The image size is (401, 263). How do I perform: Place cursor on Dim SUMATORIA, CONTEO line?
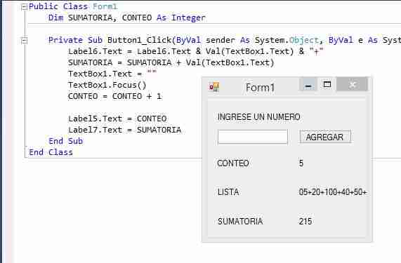click(x=127, y=18)
